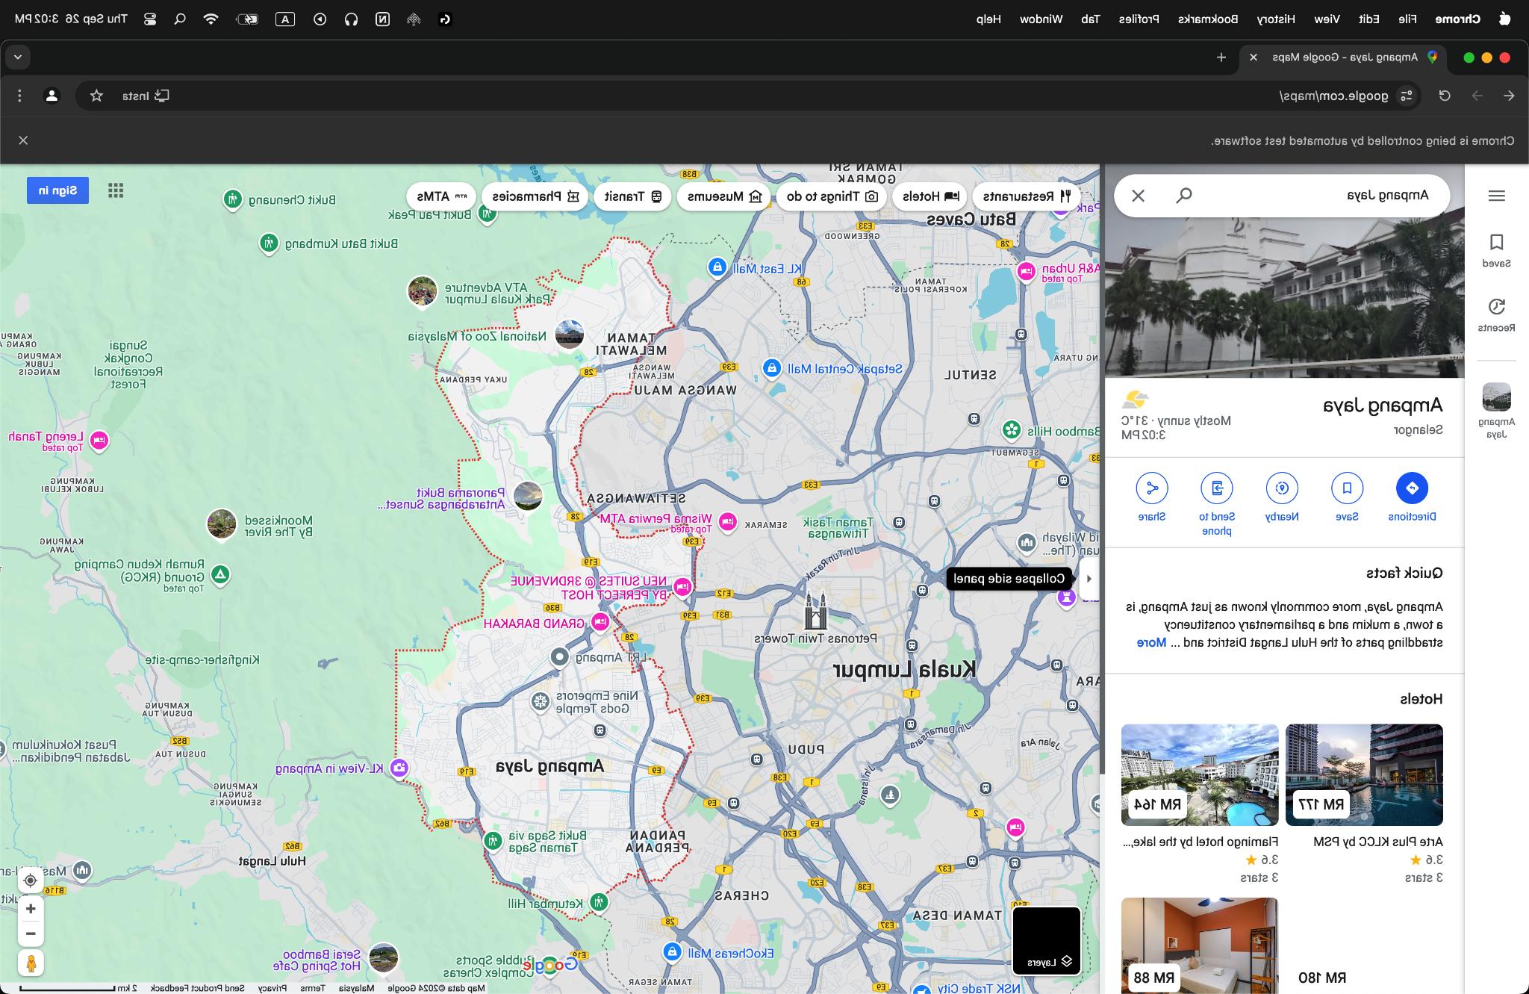Open Flamingo hotel by the lake card
The image size is (1529, 994).
tap(1200, 804)
